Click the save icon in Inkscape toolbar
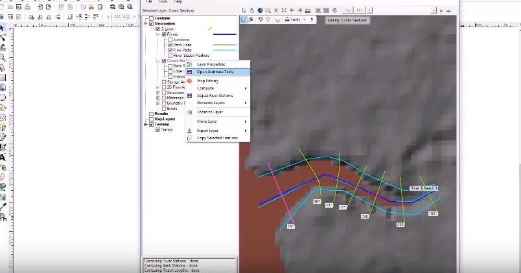521x273 pixels. (19, 6)
